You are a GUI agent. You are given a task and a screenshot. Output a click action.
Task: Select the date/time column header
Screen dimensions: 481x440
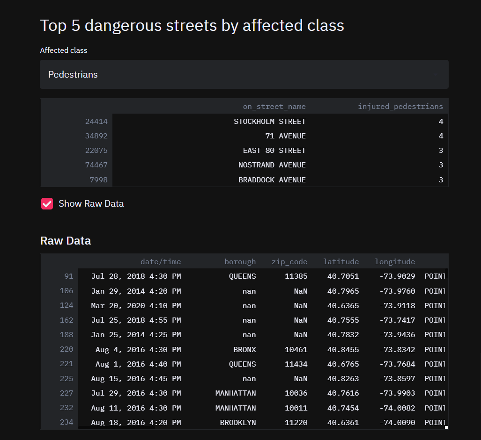[161, 261]
